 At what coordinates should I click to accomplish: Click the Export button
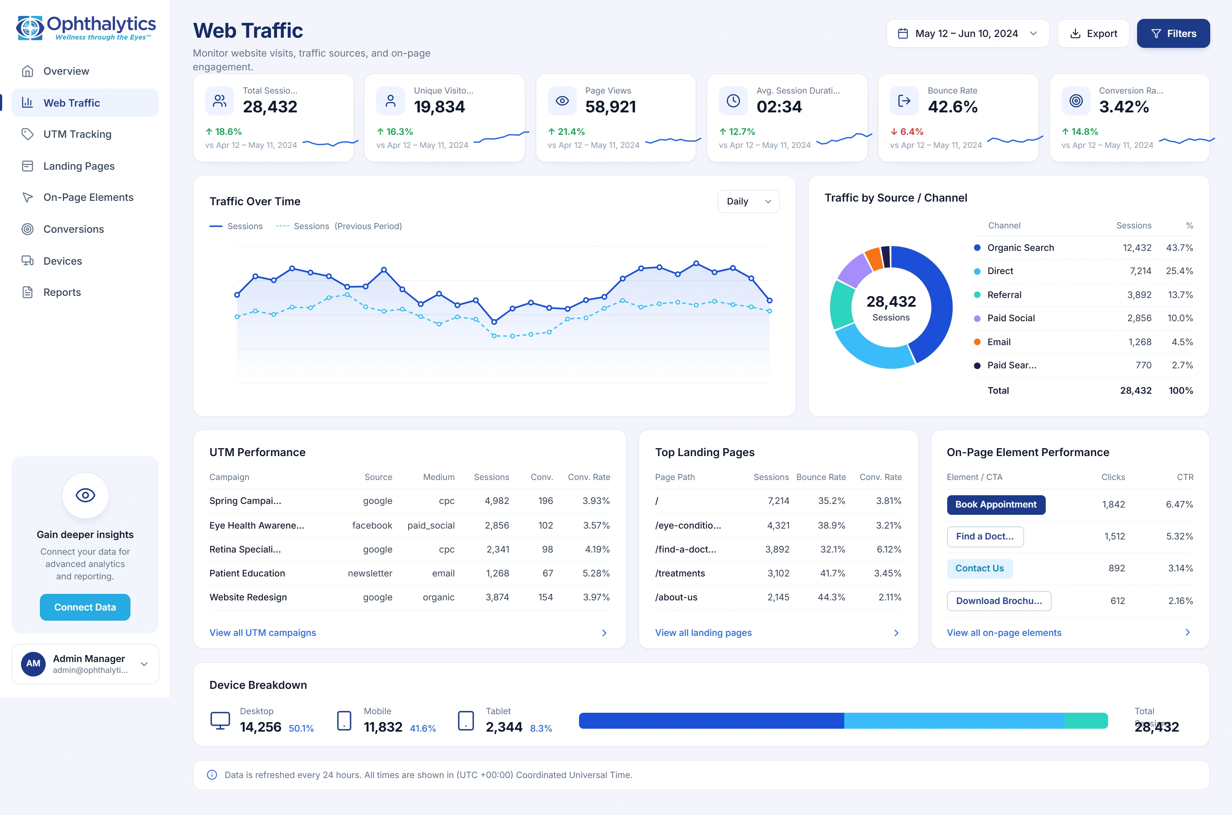point(1093,33)
